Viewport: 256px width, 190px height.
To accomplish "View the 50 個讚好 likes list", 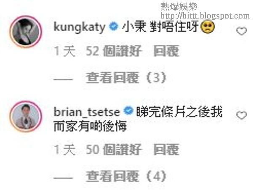I will tap(114, 149).
